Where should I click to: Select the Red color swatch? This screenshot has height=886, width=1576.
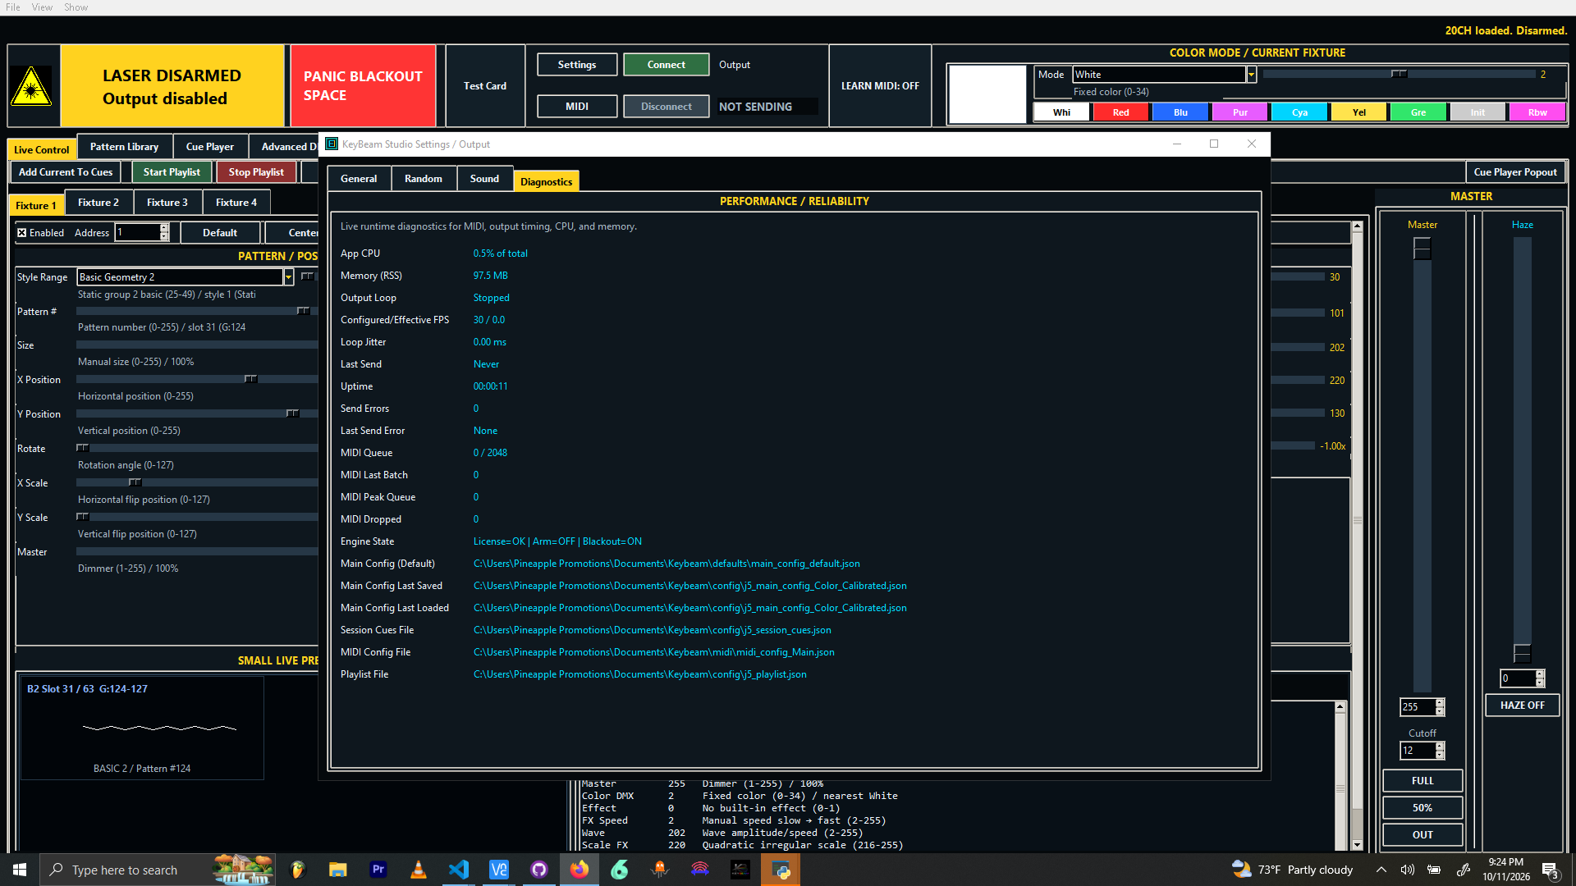1120,112
